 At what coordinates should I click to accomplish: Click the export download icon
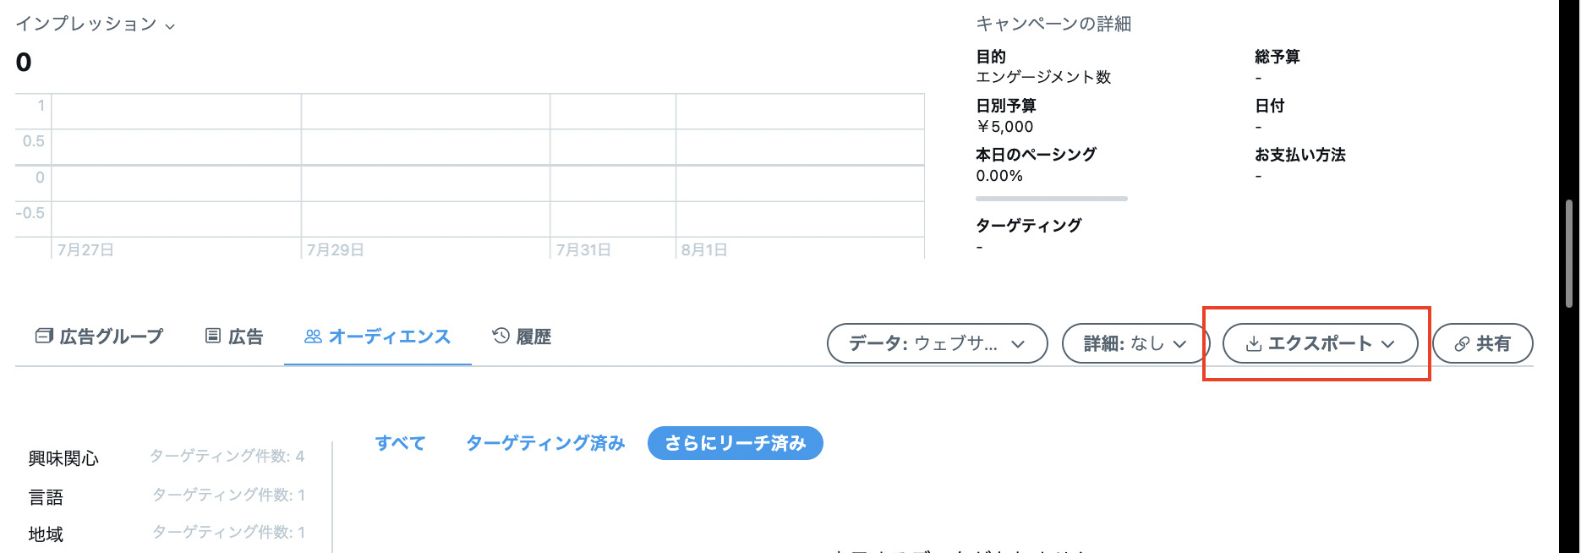click(x=1254, y=344)
